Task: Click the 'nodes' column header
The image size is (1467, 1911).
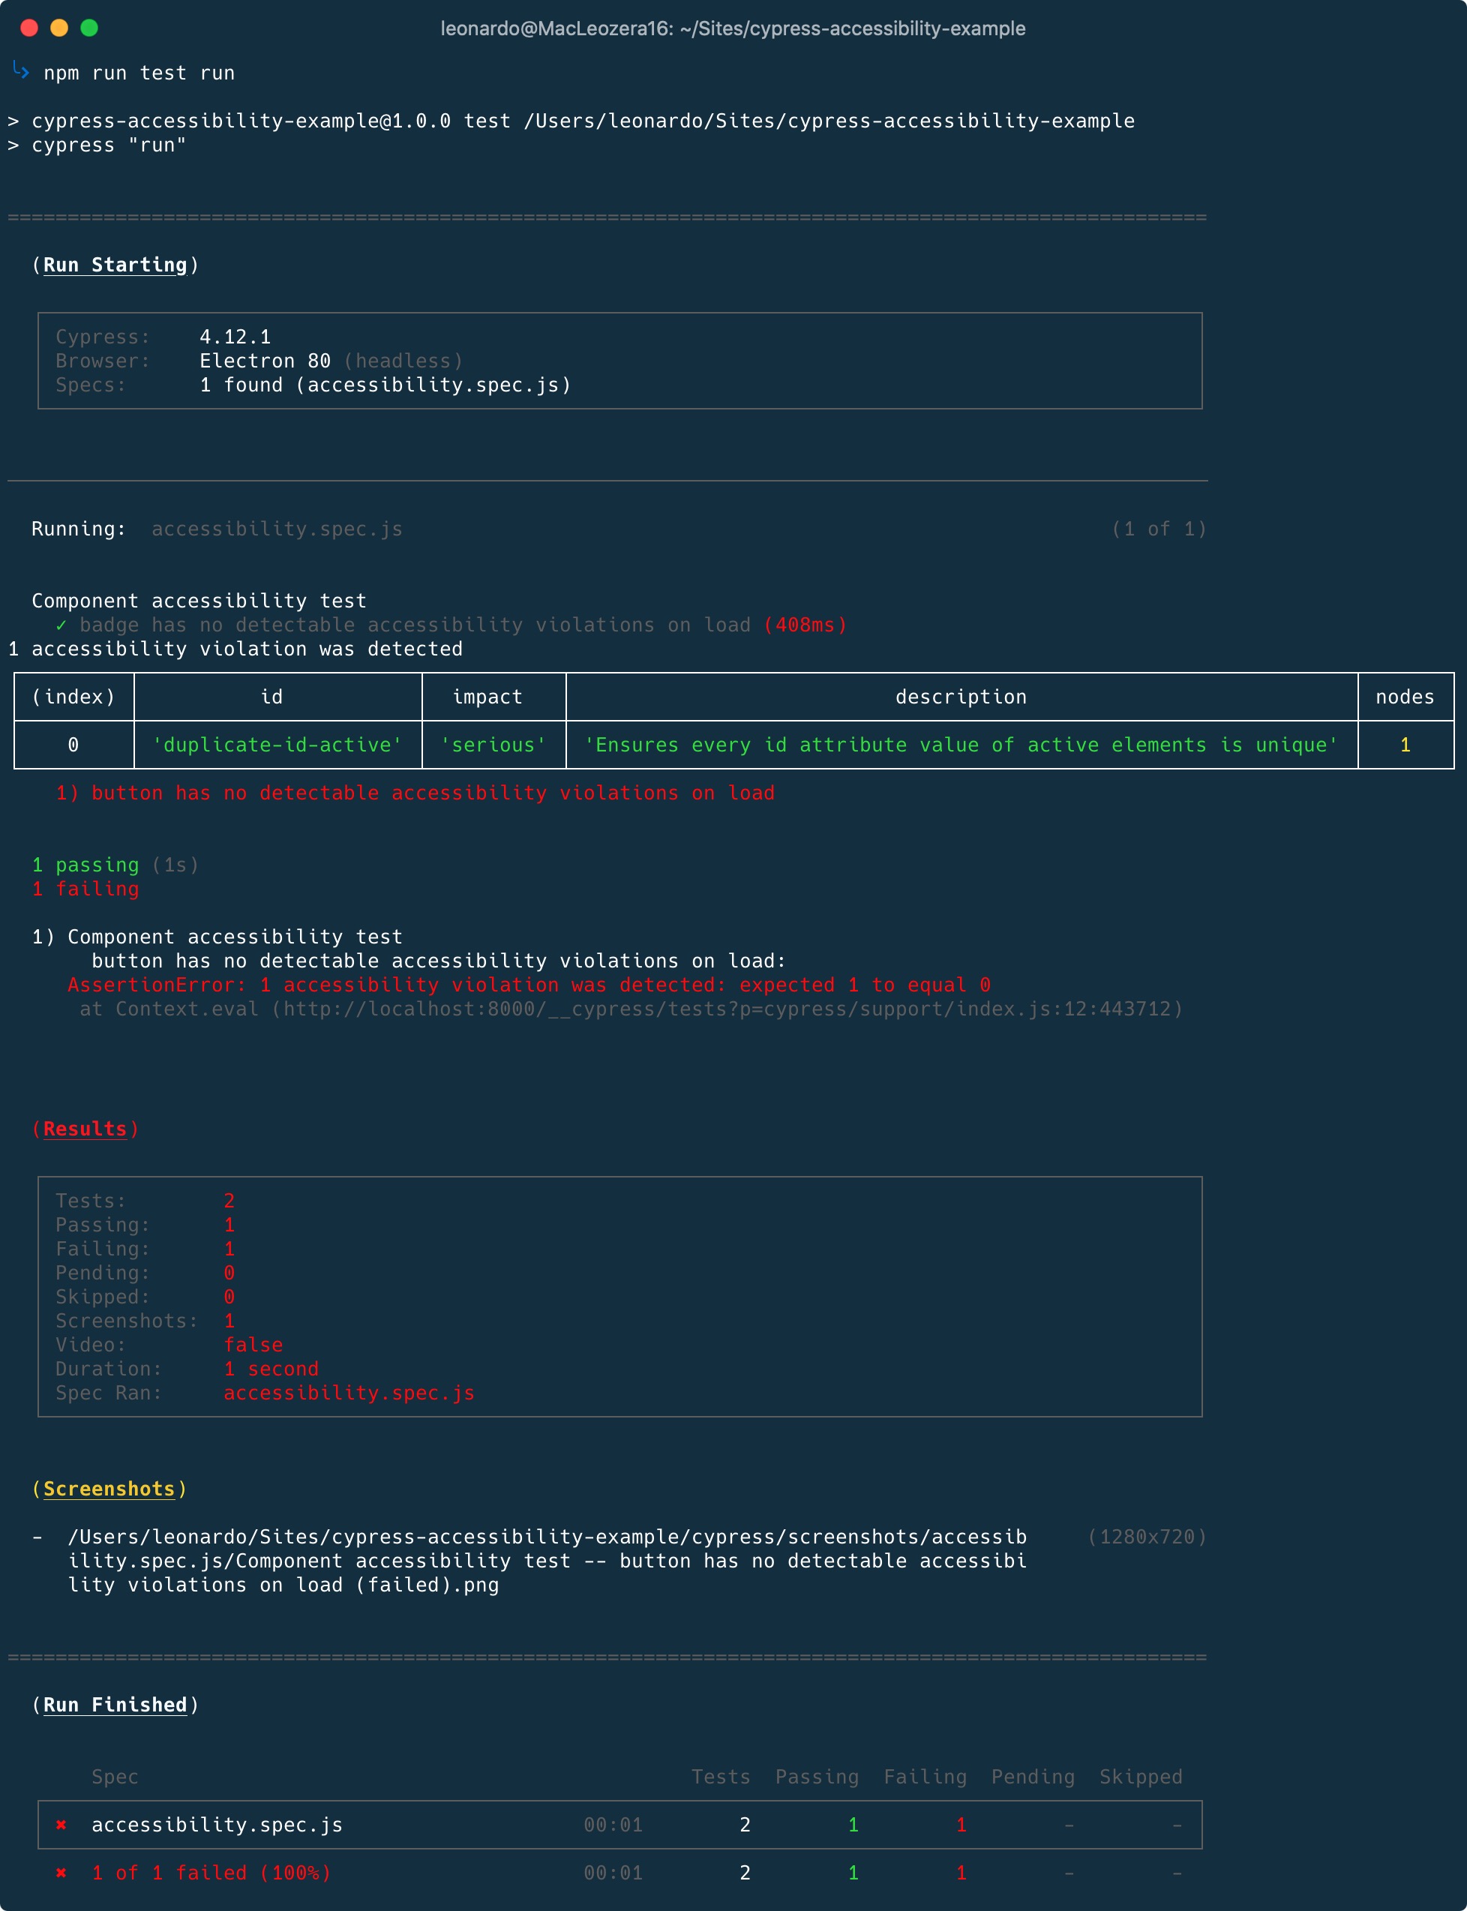Action: (1404, 697)
